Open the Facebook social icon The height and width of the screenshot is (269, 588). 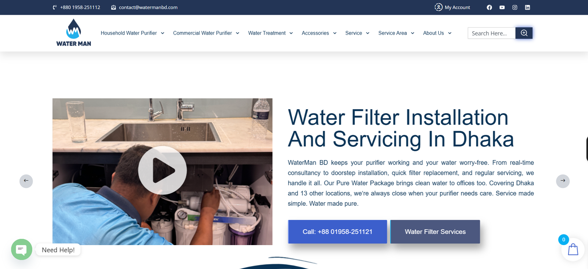tap(489, 7)
